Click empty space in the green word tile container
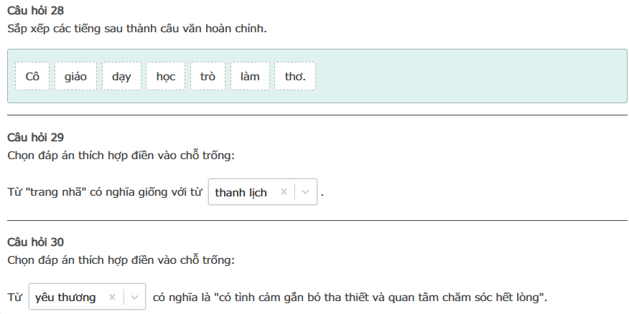Viewport: 629px width, 314px height. pyautogui.click(x=467, y=76)
